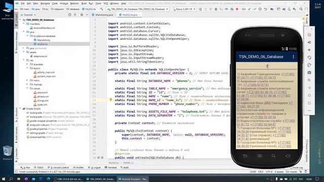The width and height of the screenshot is (324, 182).
Task: Open the VCS menu
Action: coord(106,4)
